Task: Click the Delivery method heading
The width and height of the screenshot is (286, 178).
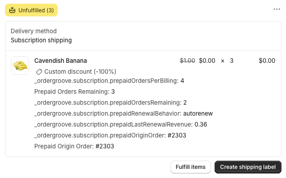Action: coord(34,31)
